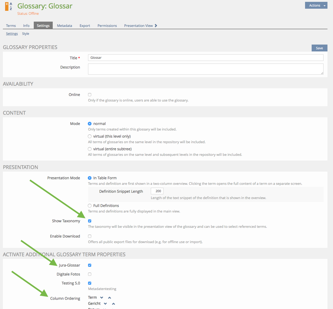Image resolution: width=333 pixels, height=309 pixels.
Task: Open the Actions dropdown menu
Action: pyautogui.click(x=316, y=6)
